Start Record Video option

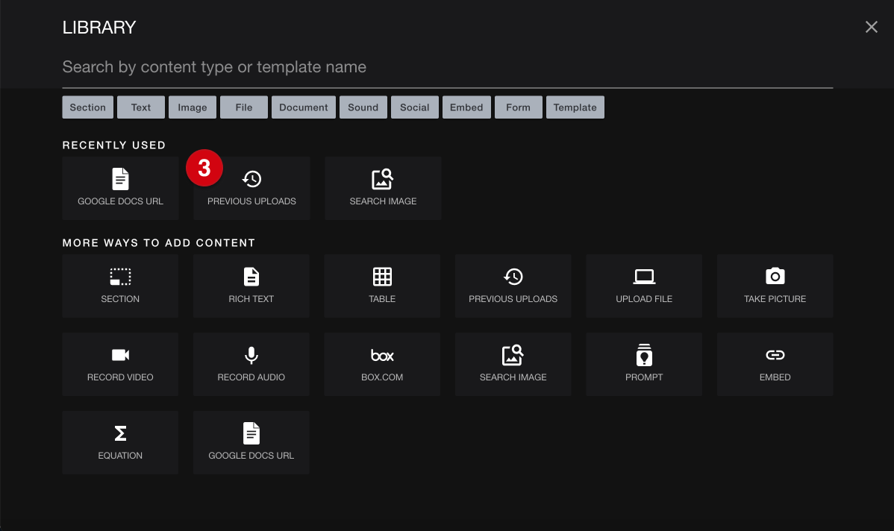(x=120, y=365)
